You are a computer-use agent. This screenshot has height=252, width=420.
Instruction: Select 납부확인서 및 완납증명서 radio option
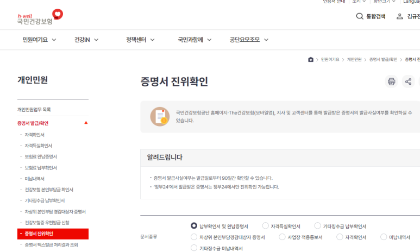click(194, 226)
